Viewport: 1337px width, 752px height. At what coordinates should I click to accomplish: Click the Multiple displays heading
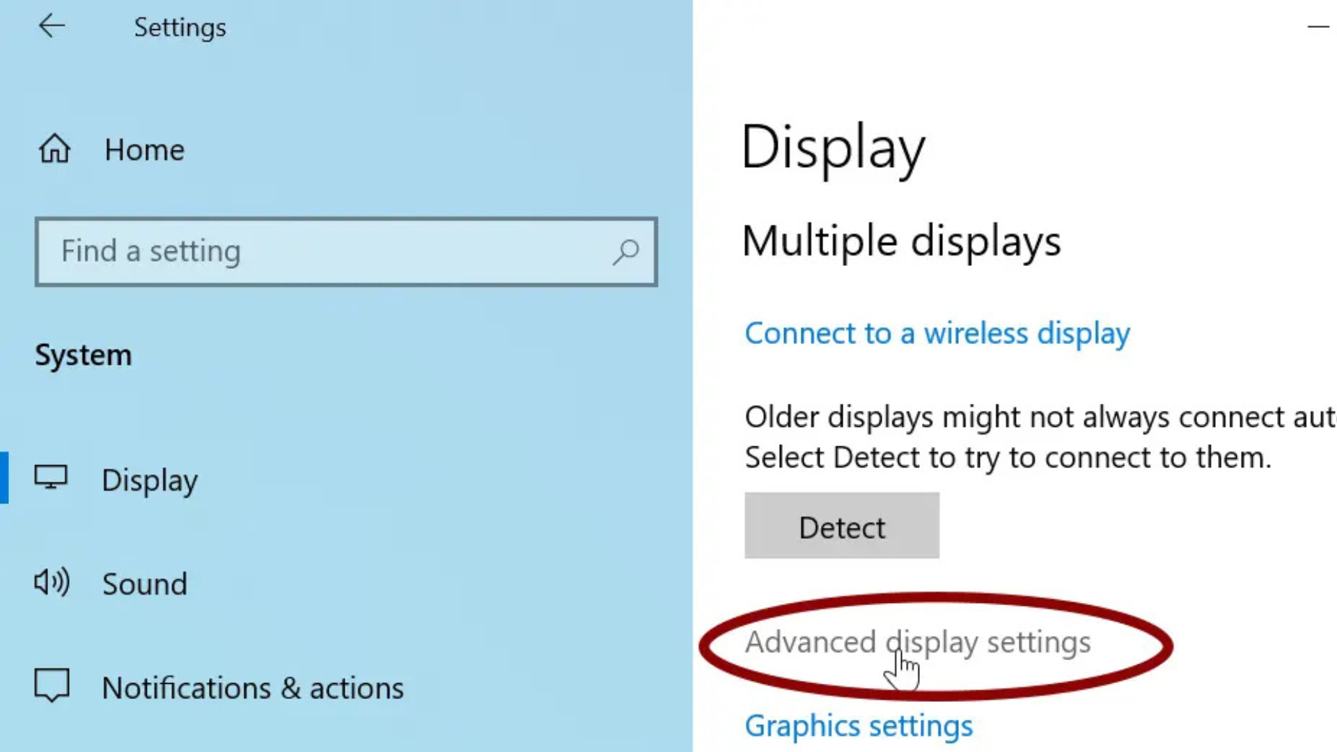901,241
